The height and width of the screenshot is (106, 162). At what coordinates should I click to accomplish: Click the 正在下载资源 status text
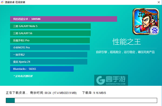(17, 93)
